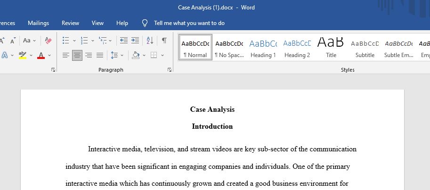Click the Text Effects glowing A icon
Viewport: 430px width, 190px height.
click(5, 55)
